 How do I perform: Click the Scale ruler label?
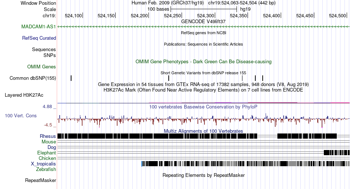50,9
